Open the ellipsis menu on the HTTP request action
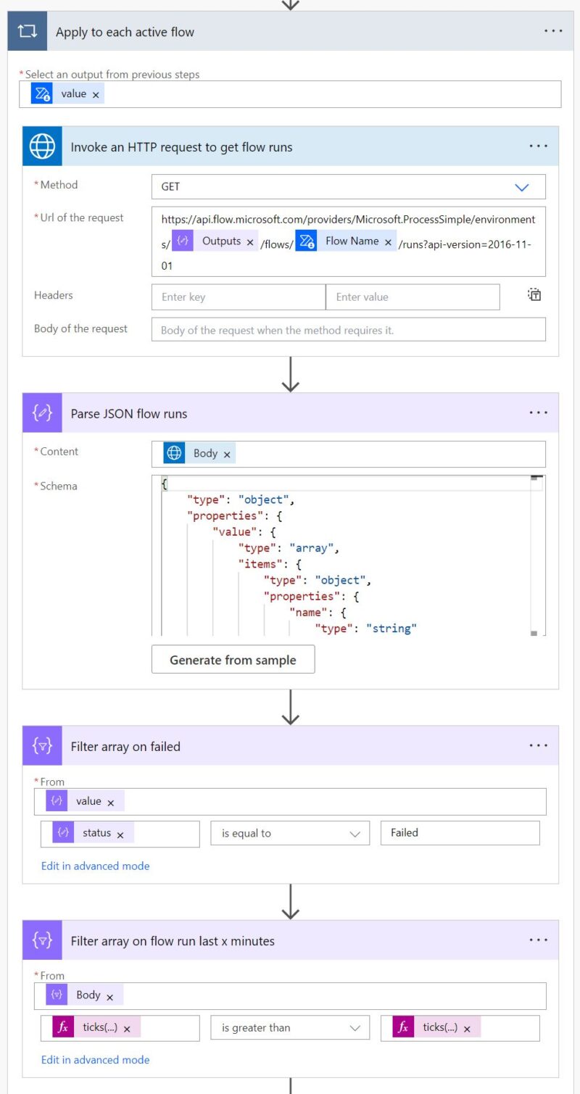The image size is (580, 1094). click(539, 146)
